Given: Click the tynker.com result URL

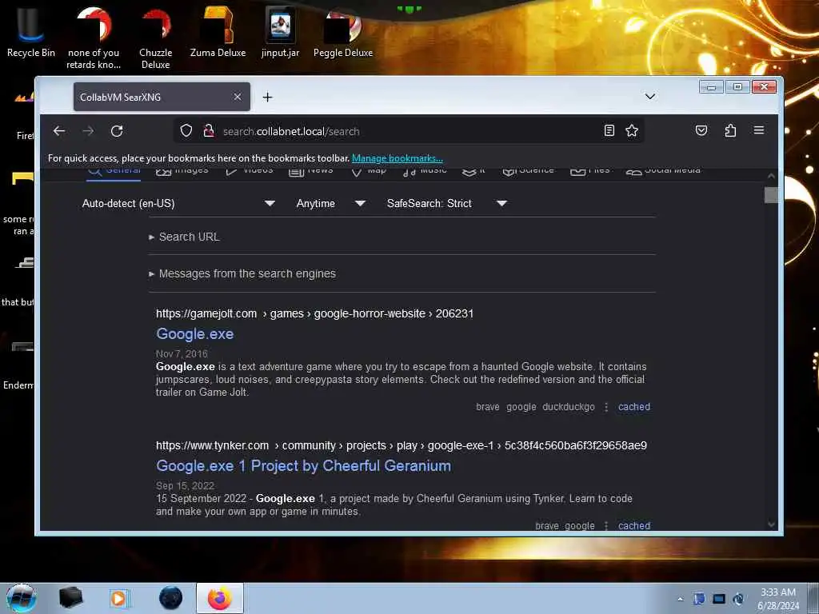Looking at the screenshot, I should (402, 446).
